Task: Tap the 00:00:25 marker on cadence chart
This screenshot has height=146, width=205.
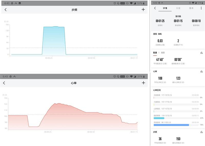Action: [x=49, y=58]
